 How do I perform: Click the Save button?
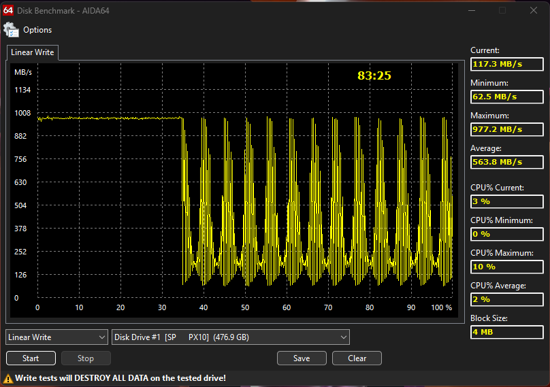302,358
